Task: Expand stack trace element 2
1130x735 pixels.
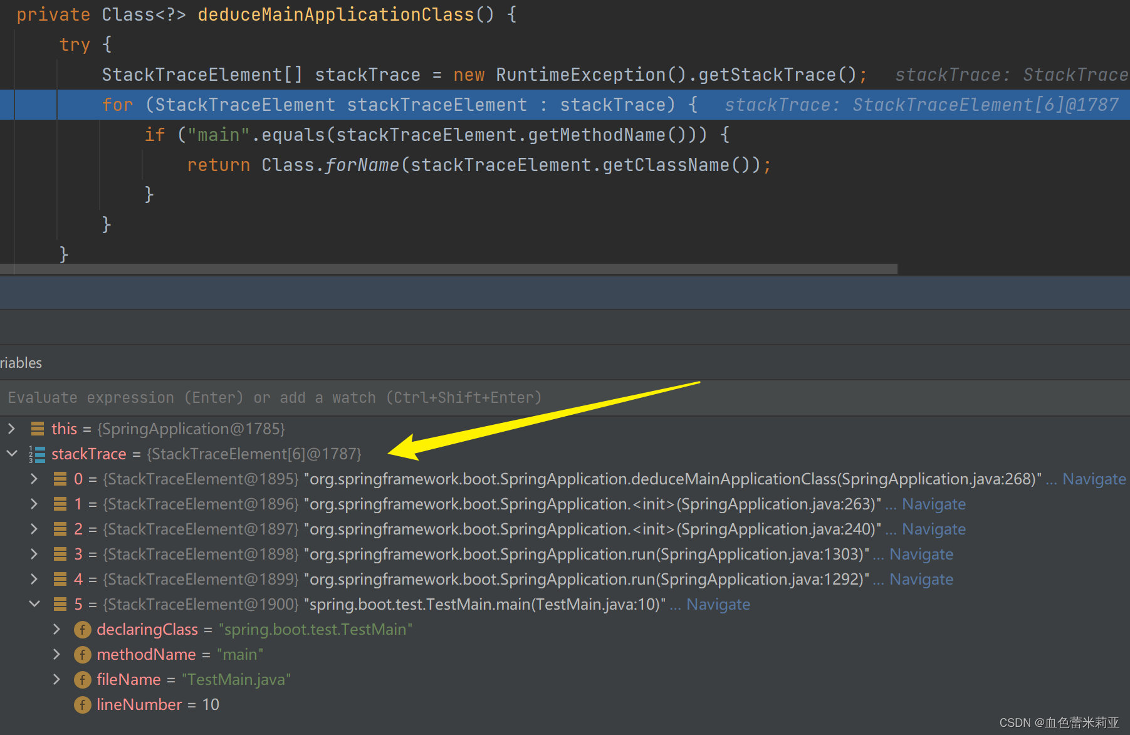Action: coord(34,529)
